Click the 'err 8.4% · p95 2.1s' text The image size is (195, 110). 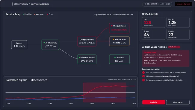point(87,43)
